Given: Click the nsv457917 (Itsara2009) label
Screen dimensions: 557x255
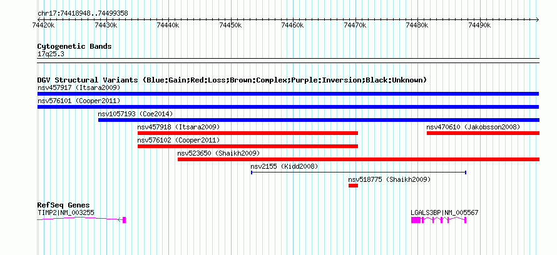Looking at the screenshot, I should click(x=79, y=87).
